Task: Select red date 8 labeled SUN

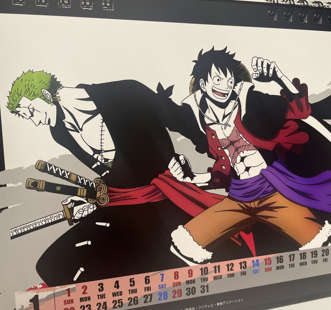Action: click(x=176, y=276)
